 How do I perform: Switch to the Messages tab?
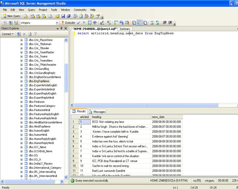click(x=97, y=112)
